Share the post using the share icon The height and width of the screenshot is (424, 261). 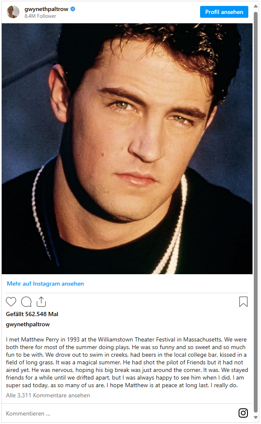click(41, 302)
